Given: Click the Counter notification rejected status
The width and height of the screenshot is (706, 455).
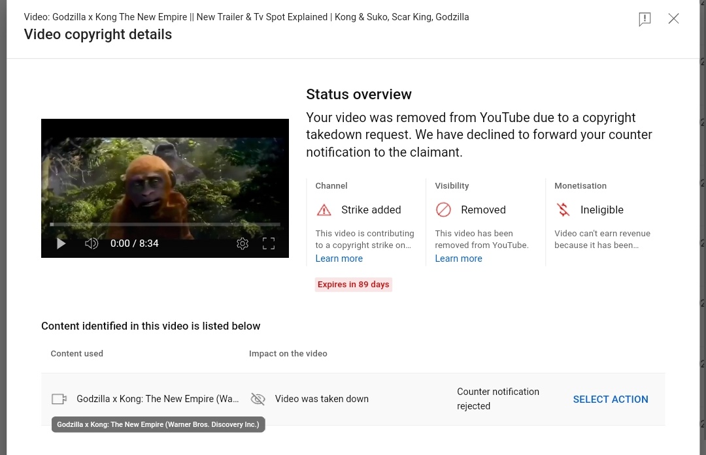Looking at the screenshot, I should (x=498, y=399).
